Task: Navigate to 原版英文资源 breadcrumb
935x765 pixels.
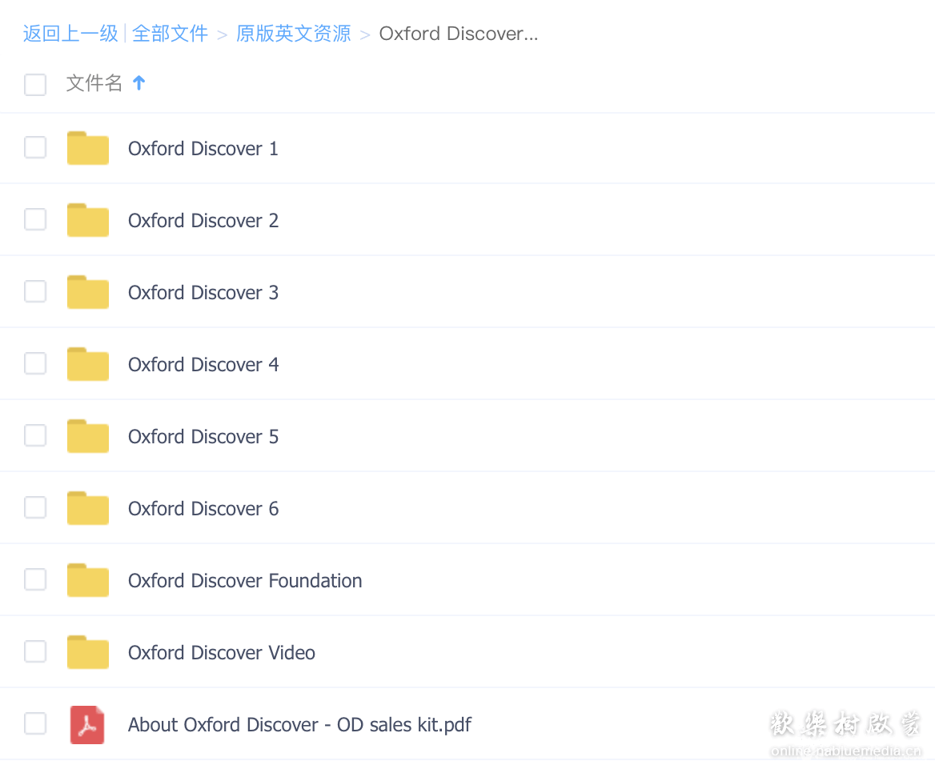Action: (293, 34)
